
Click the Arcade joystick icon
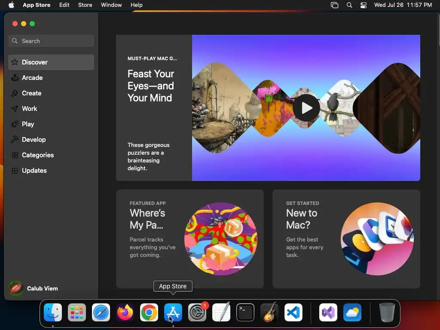[15, 77]
